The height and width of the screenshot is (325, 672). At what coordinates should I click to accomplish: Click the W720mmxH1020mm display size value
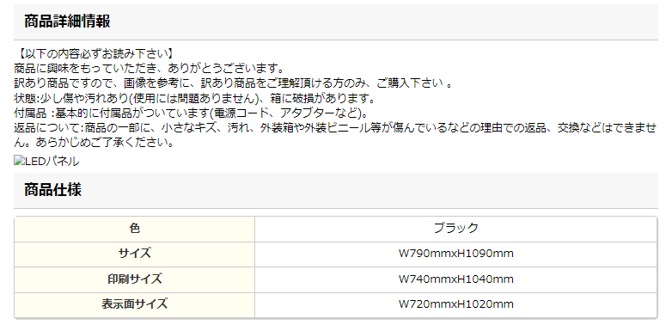point(456,304)
